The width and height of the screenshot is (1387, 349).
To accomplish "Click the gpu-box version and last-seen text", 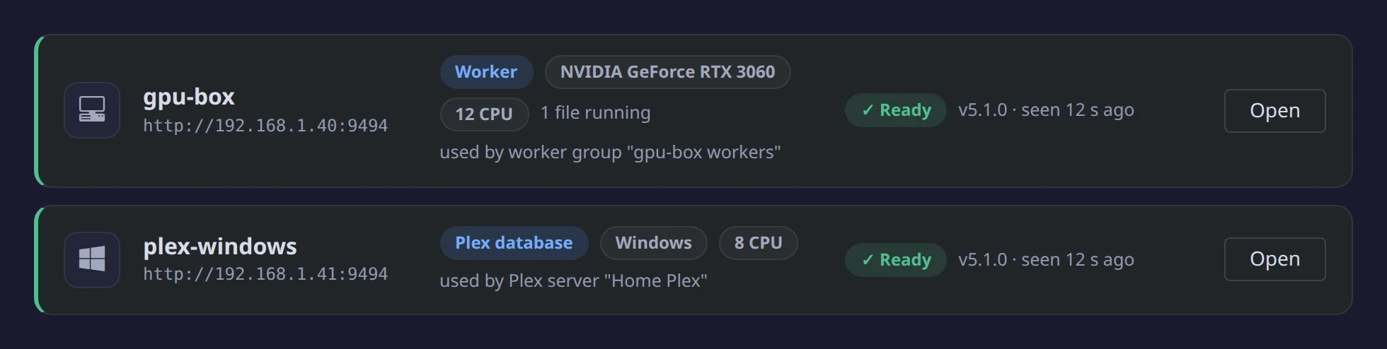I will [x=1046, y=110].
